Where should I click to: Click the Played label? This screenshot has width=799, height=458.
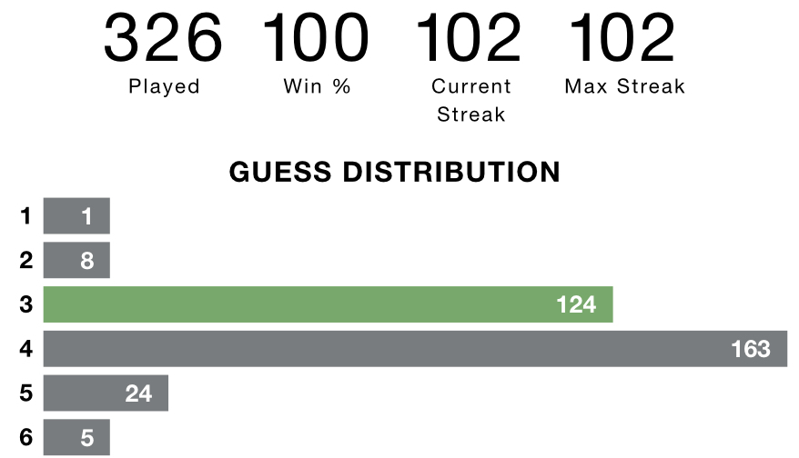pyautogui.click(x=164, y=86)
